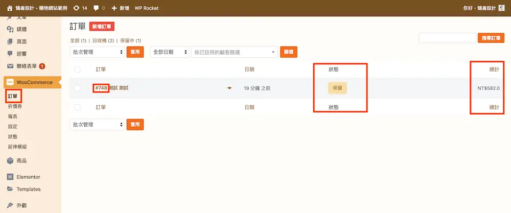Click the 頁面 pages icon in sidebar
511x213 pixels.
tap(10, 42)
